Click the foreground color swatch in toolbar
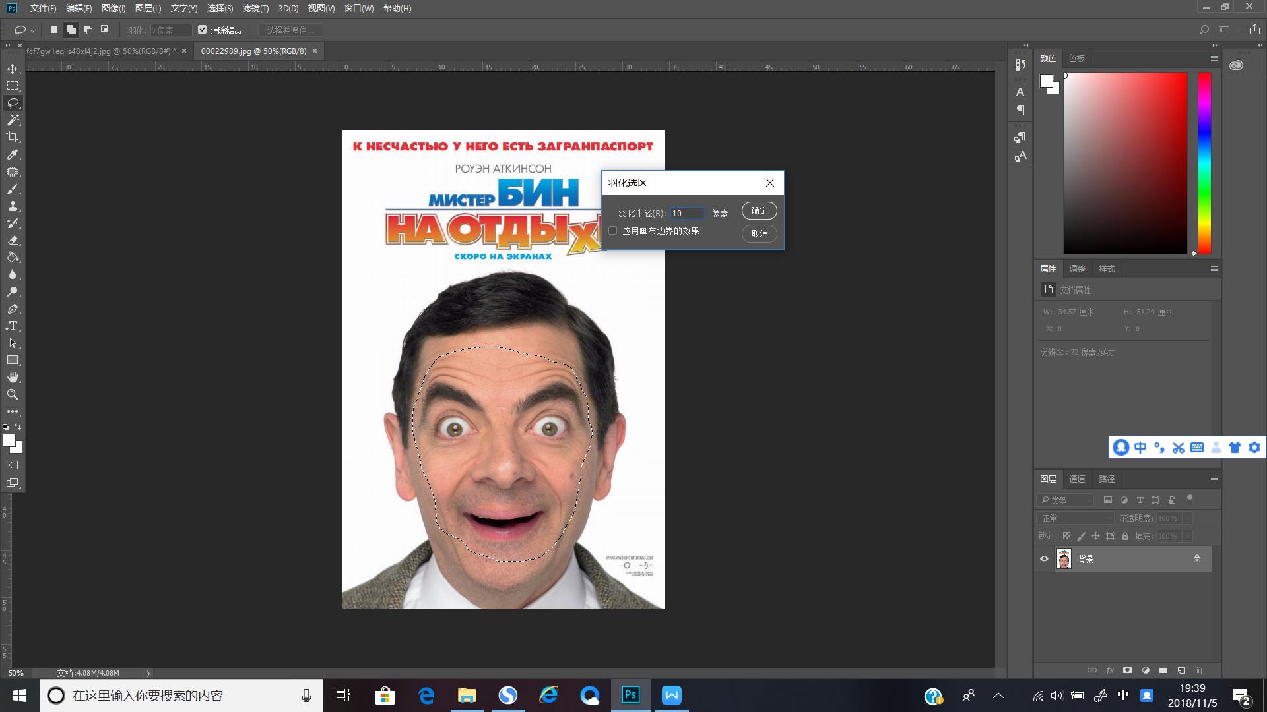This screenshot has width=1267, height=712. [x=9, y=441]
